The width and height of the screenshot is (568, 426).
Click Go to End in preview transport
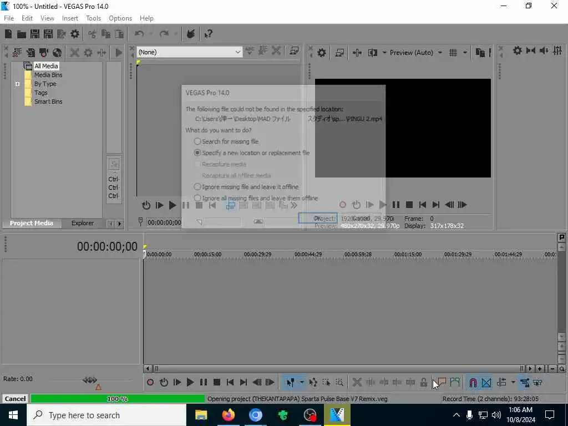[436, 205]
